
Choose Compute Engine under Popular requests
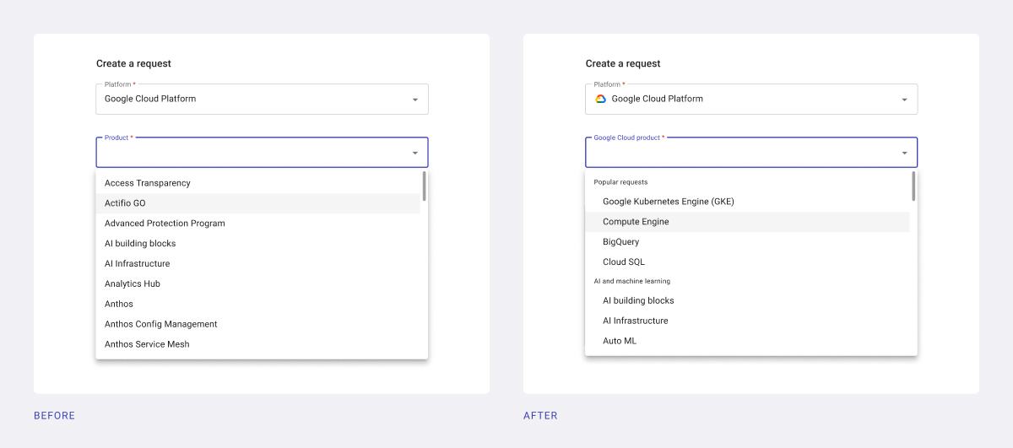click(748, 222)
